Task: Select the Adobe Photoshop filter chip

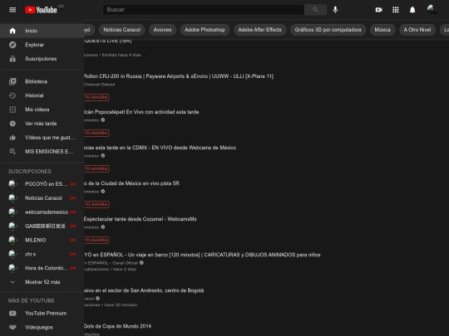Action: click(x=205, y=30)
